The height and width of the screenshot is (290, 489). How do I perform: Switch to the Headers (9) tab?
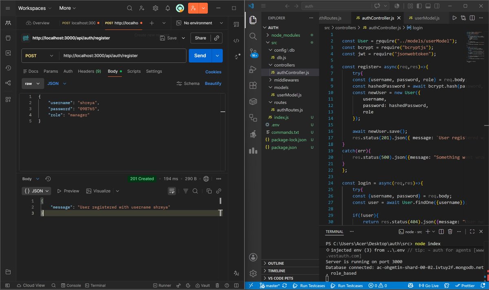click(x=89, y=71)
